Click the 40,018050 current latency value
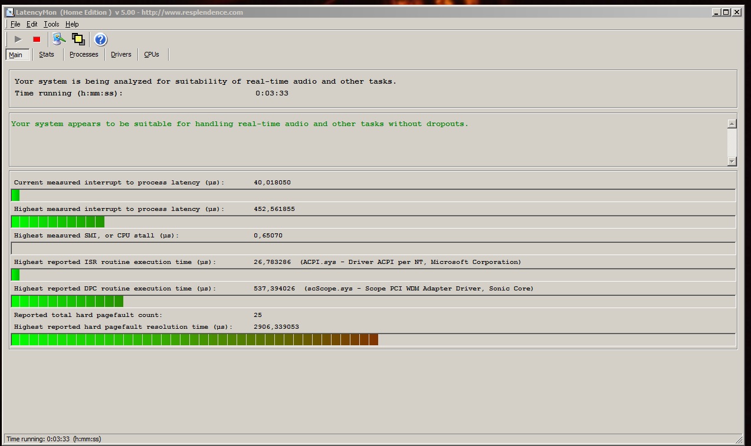Viewport: 751px width, 446px height. tap(272, 183)
